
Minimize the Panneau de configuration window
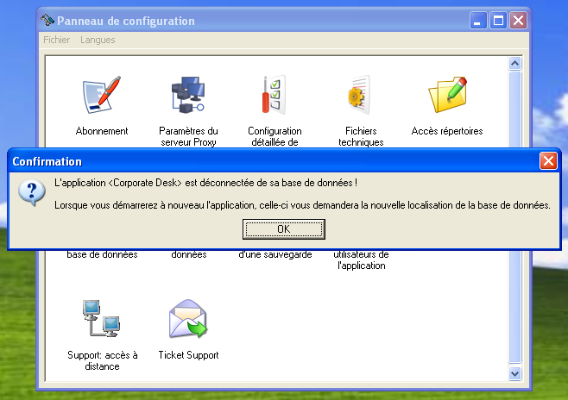pyautogui.click(x=478, y=20)
